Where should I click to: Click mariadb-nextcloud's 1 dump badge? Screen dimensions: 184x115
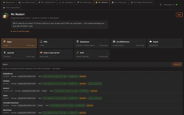coord(40,106)
